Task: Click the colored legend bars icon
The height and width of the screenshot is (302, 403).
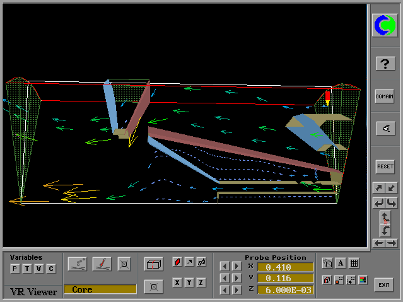Action: [x=363, y=279]
